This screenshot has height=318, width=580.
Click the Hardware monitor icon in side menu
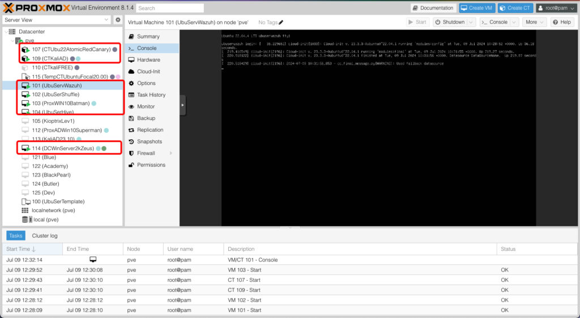(x=132, y=60)
